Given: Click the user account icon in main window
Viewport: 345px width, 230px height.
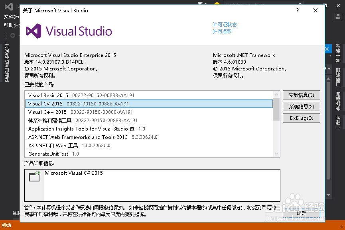Looking at the screenshot, I should [338, 16].
